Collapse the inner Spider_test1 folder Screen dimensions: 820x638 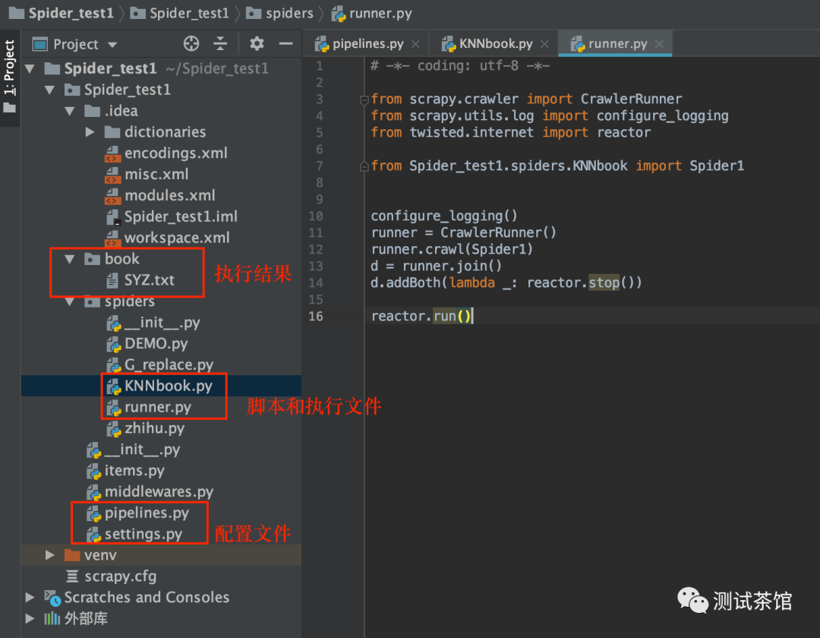pos(49,90)
